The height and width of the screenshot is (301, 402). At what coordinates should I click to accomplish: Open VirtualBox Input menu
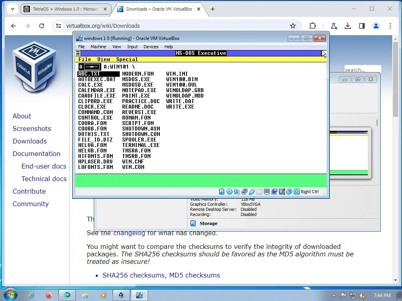coord(132,47)
